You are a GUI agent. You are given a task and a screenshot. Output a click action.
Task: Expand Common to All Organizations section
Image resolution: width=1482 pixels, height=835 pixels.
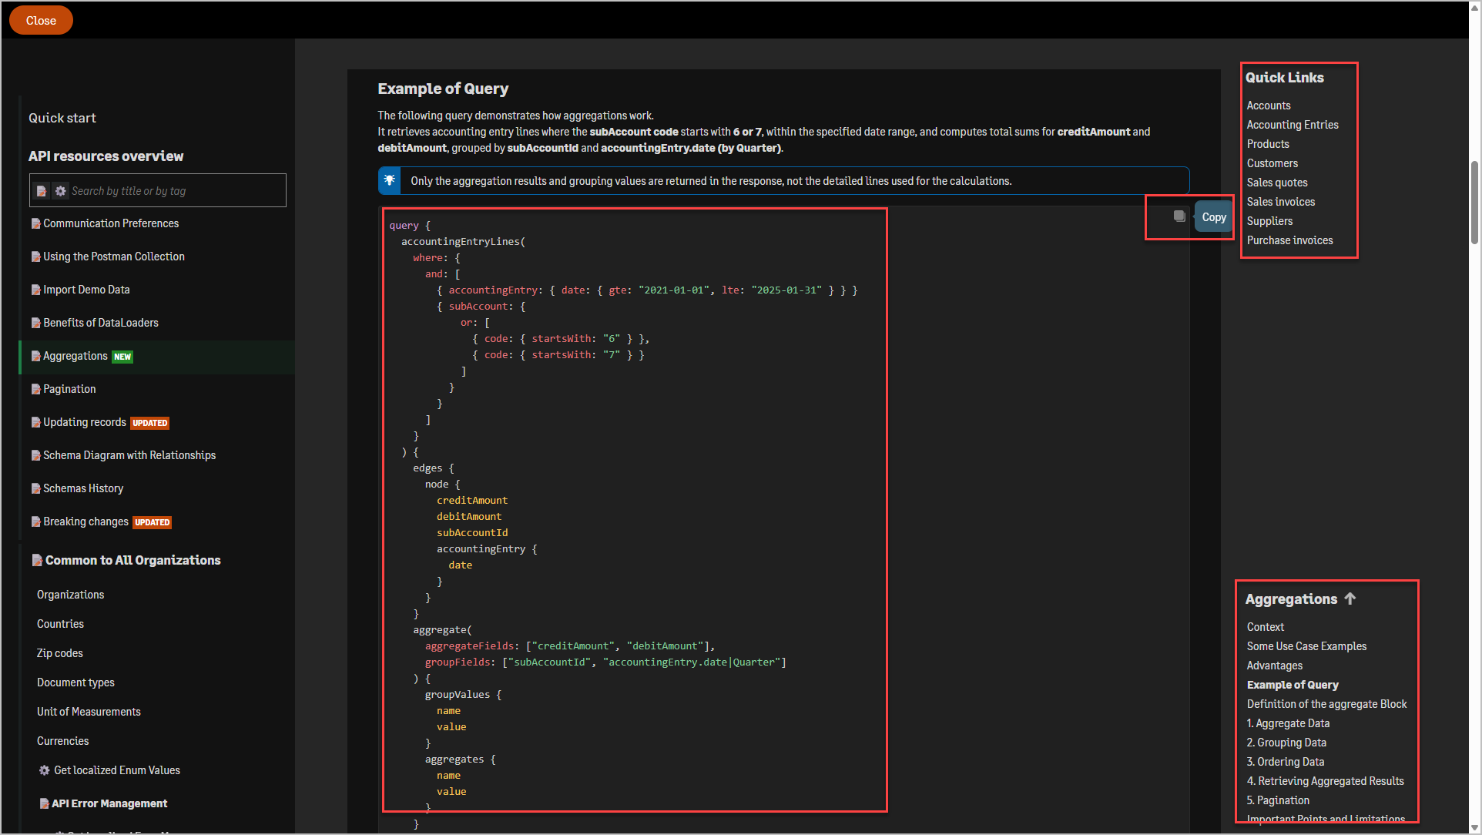(x=132, y=560)
